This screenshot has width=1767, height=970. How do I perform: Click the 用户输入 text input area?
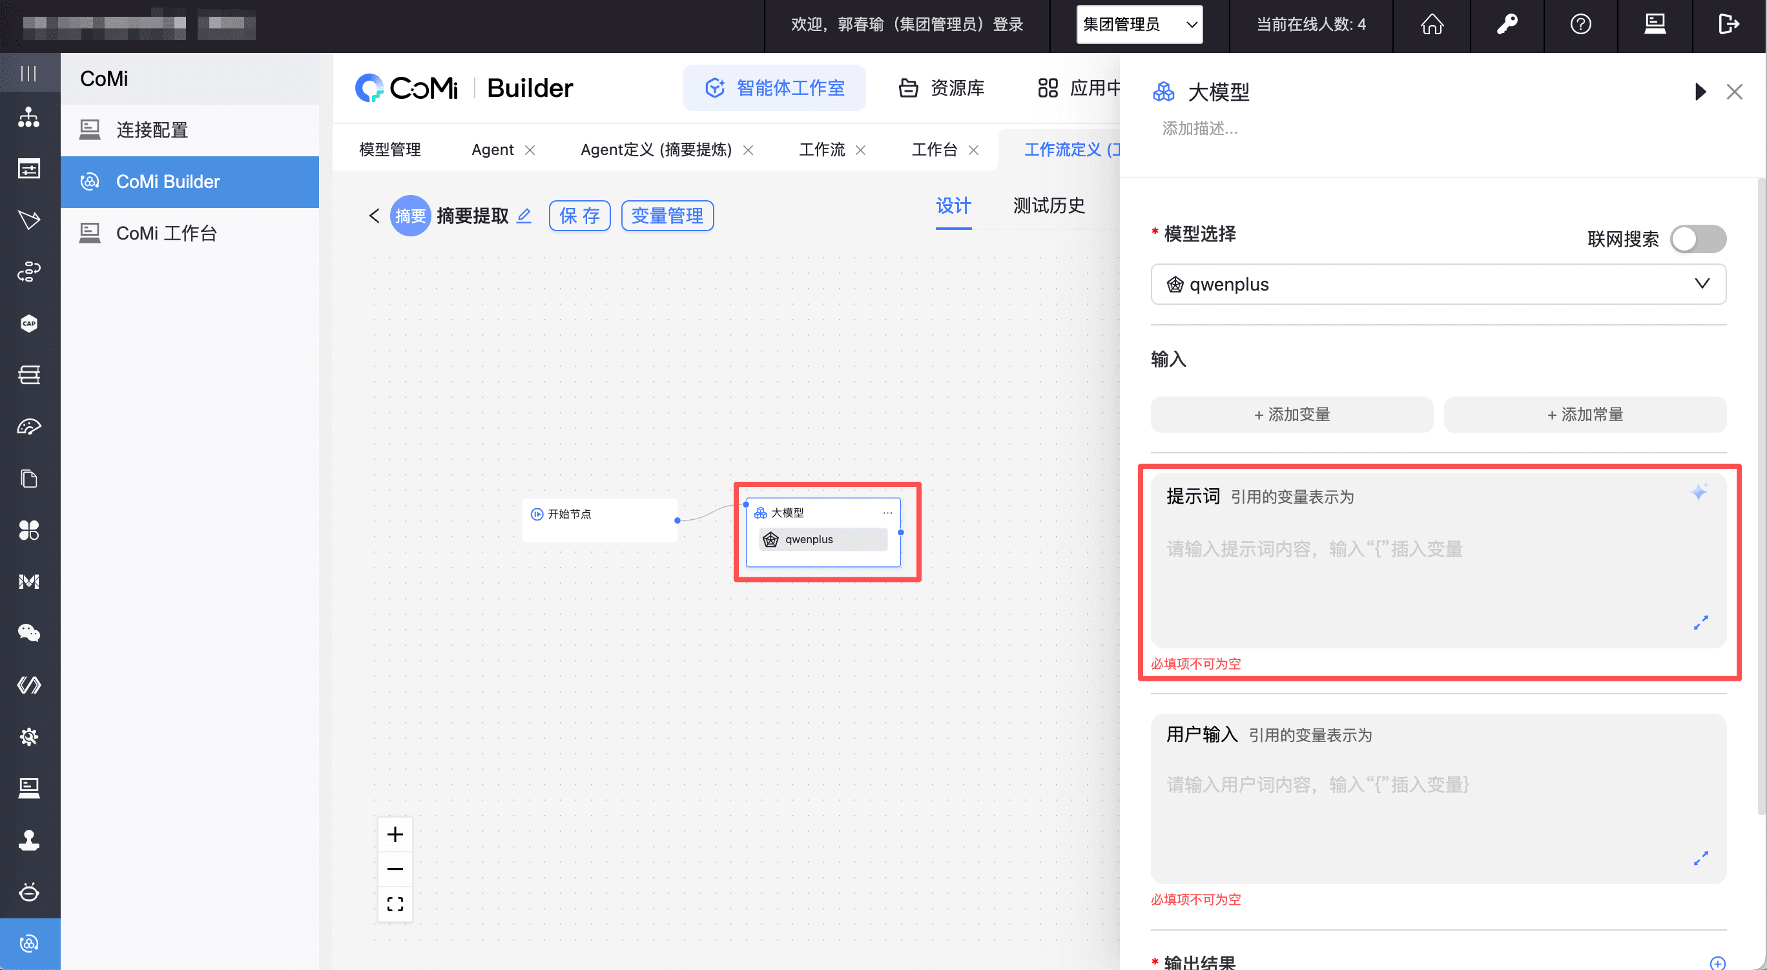tap(1438, 800)
